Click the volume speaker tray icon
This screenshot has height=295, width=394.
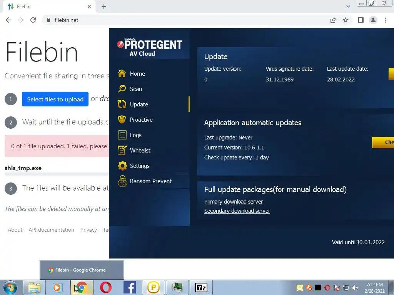355,287
